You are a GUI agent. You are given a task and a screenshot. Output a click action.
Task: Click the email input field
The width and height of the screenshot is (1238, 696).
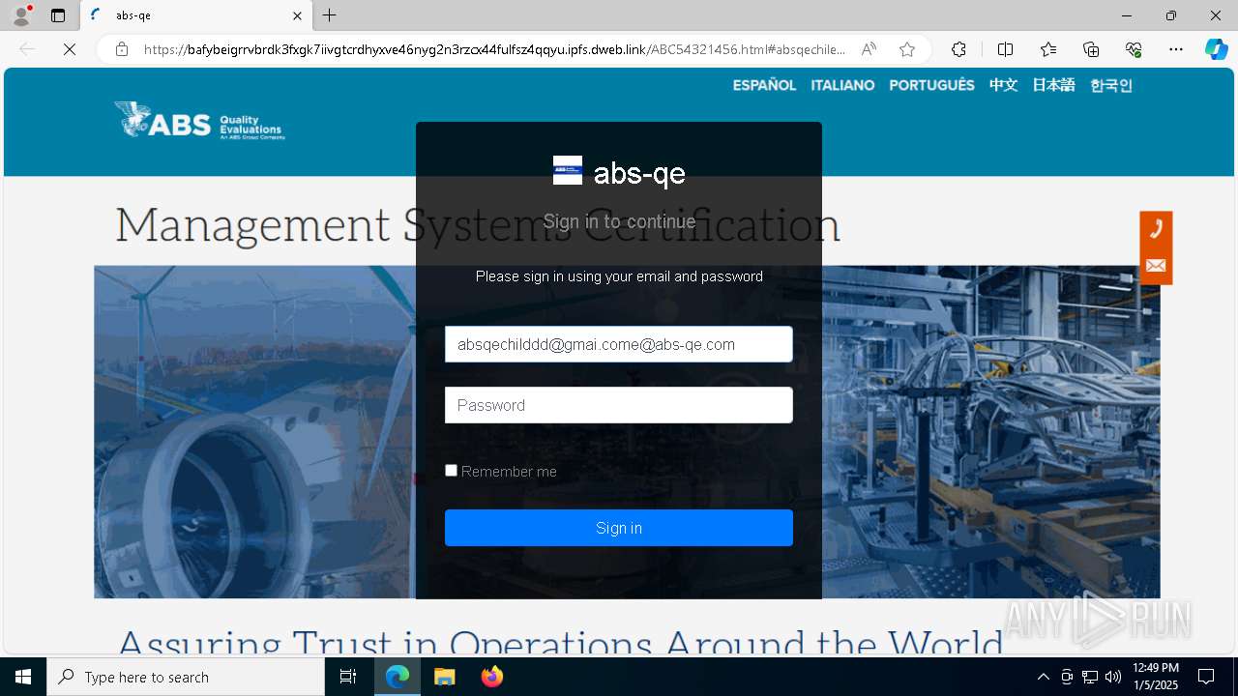[619, 344]
